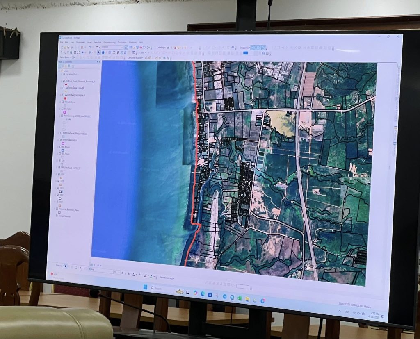The image size is (420, 339).
Task: Toggle the Location_Rock layer checkbox
Action: tap(64, 74)
